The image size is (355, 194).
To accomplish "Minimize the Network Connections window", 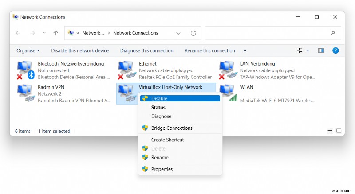I will [x=298, y=17].
